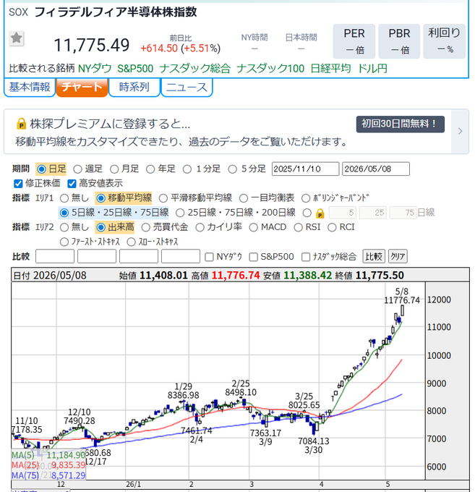Click 初回30日間無料！ button
This screenshot has width=475, height=492.
click(x=400, y=124)
